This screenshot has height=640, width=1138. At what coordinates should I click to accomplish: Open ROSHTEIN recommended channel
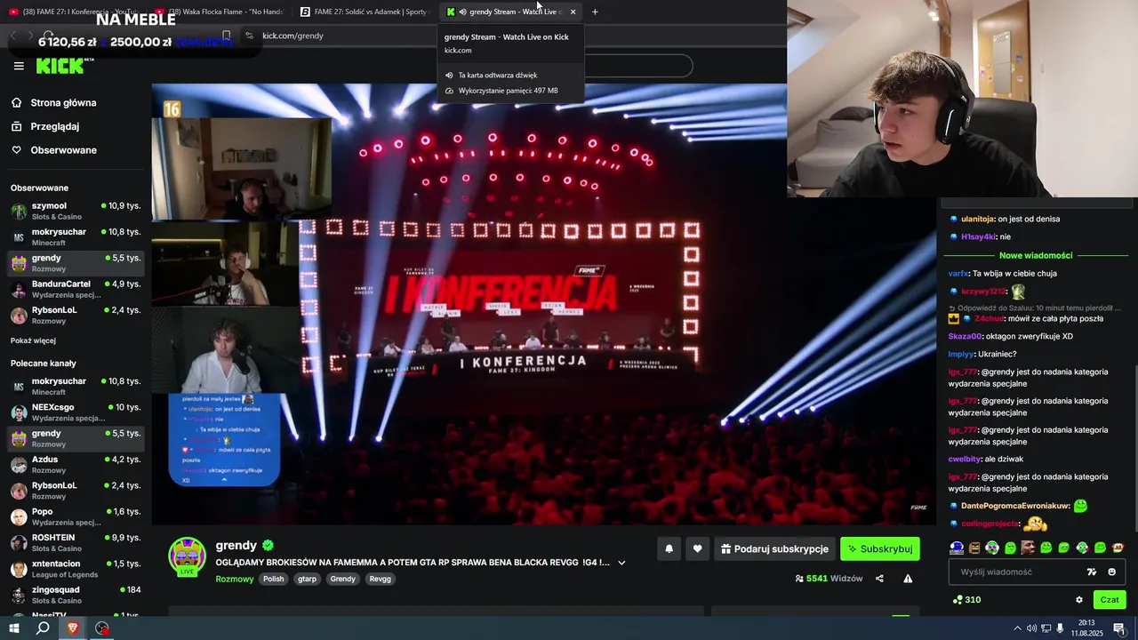point(76,542)
